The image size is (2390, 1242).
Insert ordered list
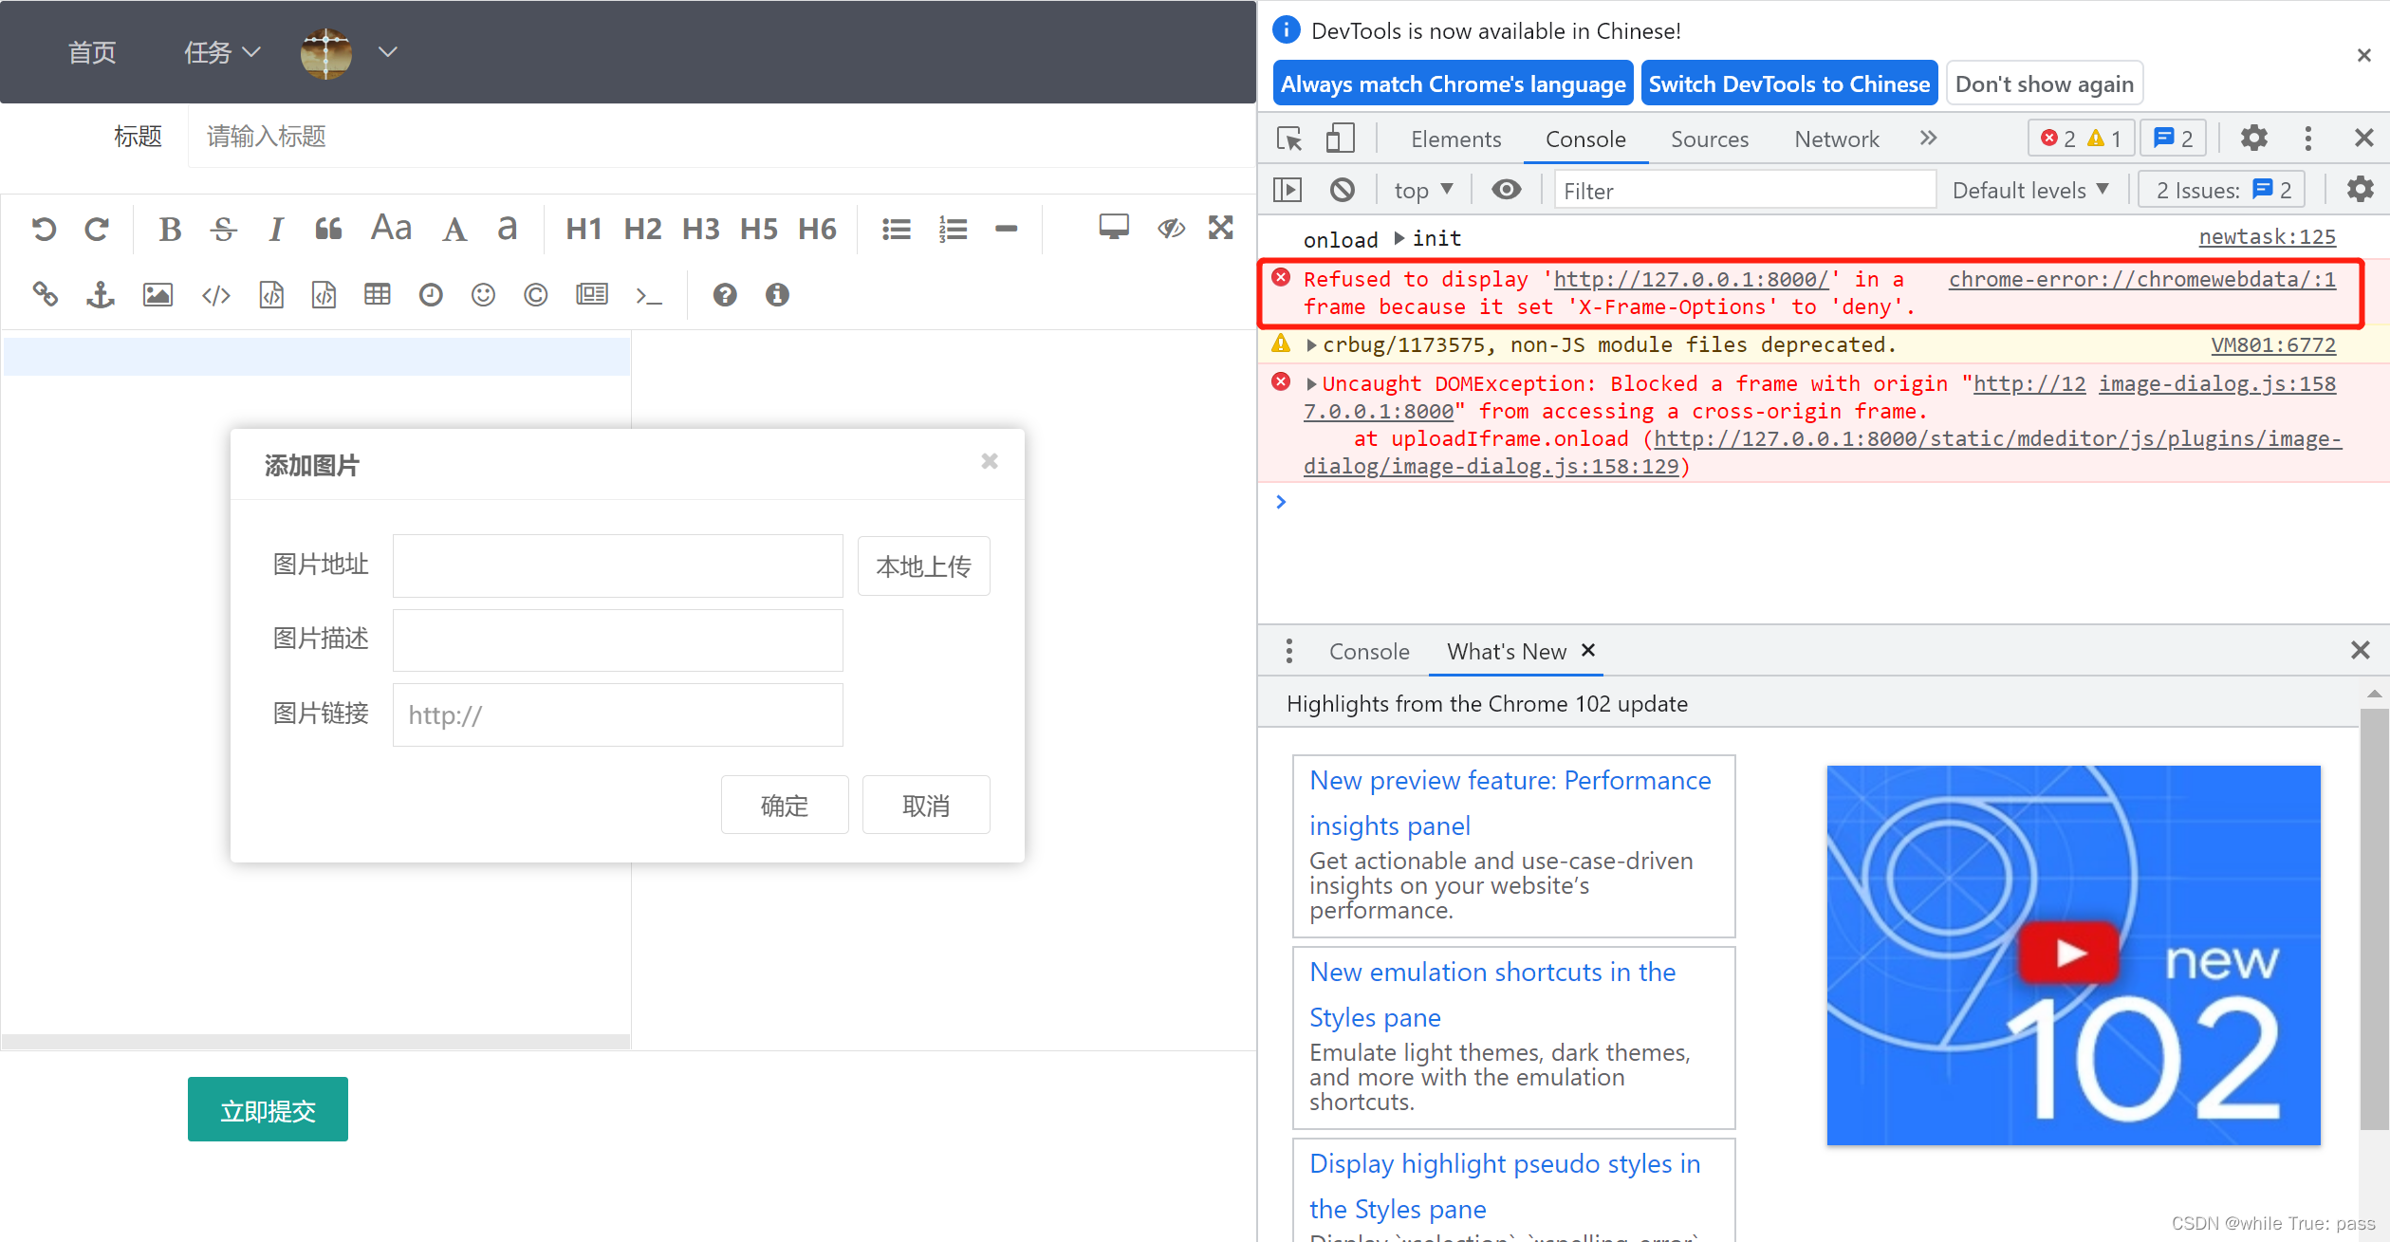953,229
